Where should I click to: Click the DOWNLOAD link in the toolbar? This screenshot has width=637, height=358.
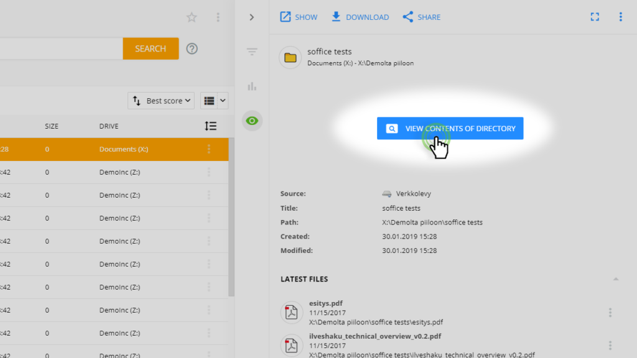pos(360,17)
